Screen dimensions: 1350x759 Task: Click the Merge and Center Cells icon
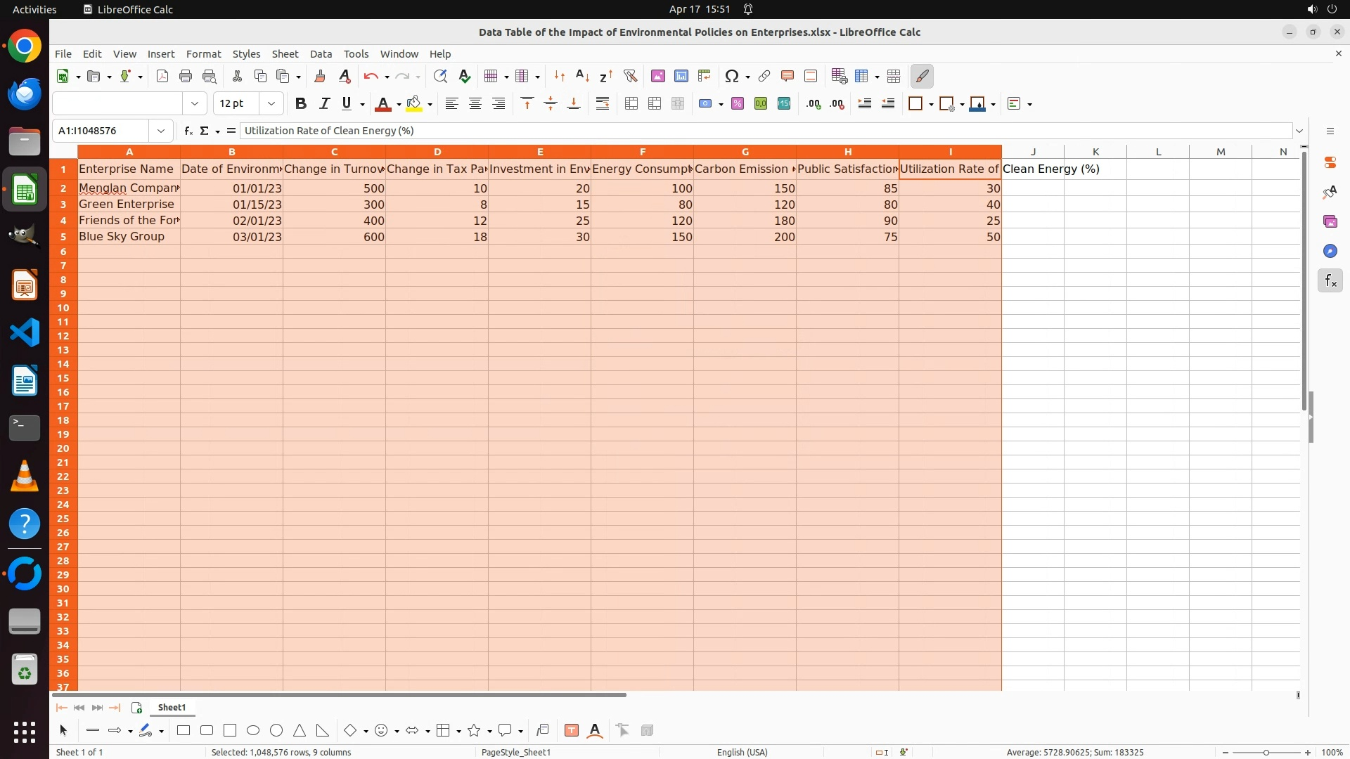point(631,104)
